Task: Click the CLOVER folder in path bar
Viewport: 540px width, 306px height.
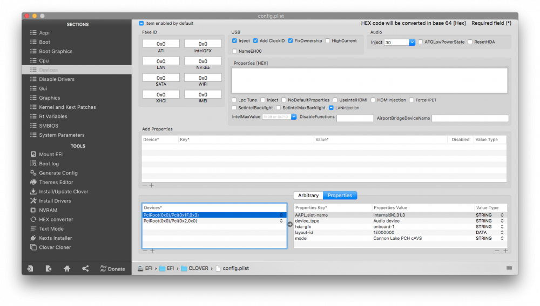Action: click(194, 268)
